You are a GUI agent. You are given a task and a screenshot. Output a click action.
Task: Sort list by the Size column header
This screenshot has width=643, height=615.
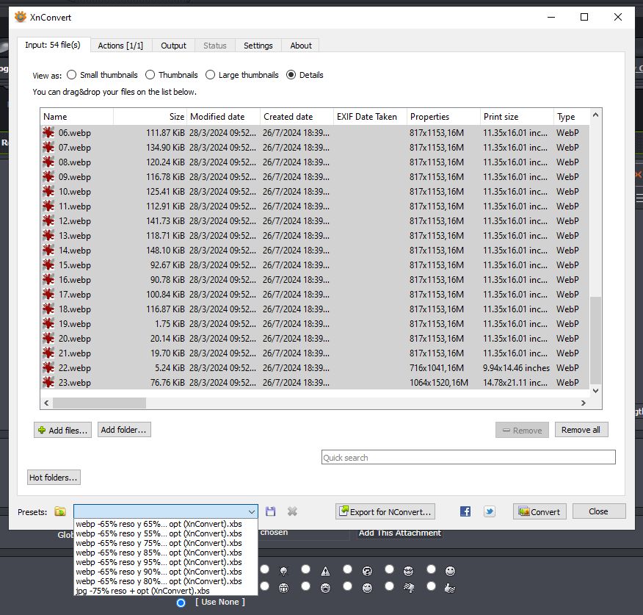coord(150,117)
